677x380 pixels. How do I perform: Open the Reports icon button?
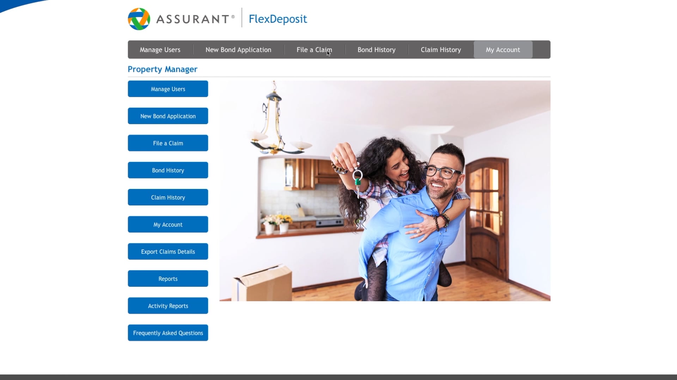[168, 279]
